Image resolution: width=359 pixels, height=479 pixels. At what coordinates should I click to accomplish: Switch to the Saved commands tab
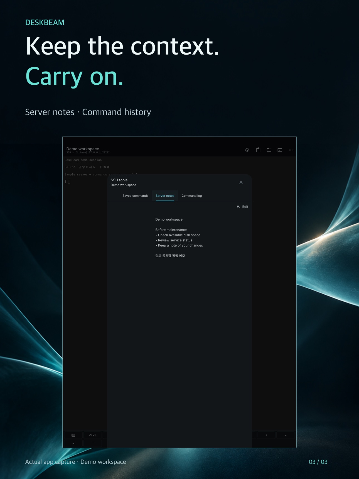click(x=135, y=196)
